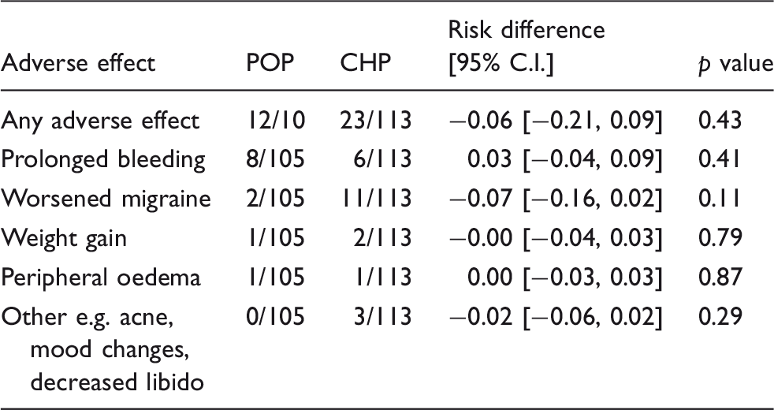Image resolution: width=774 pixels, height=410 pixels.
Task: Select the 'Peripheral oedema' row label
Action: tap(101, 278)
